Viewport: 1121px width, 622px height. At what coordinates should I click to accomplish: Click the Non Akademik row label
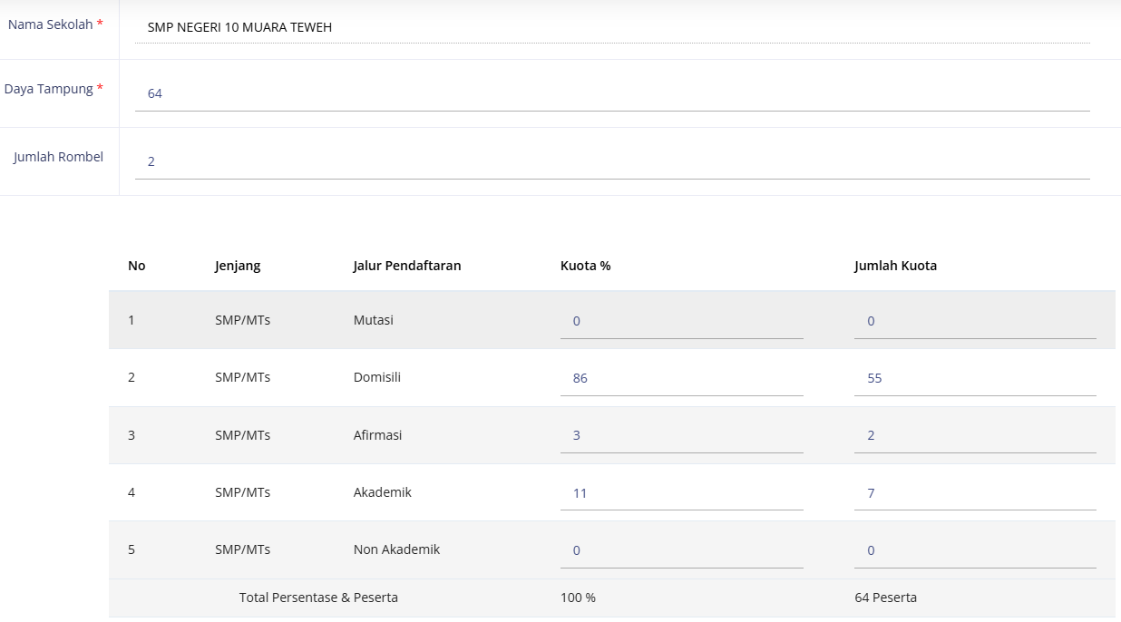[396, 549]
